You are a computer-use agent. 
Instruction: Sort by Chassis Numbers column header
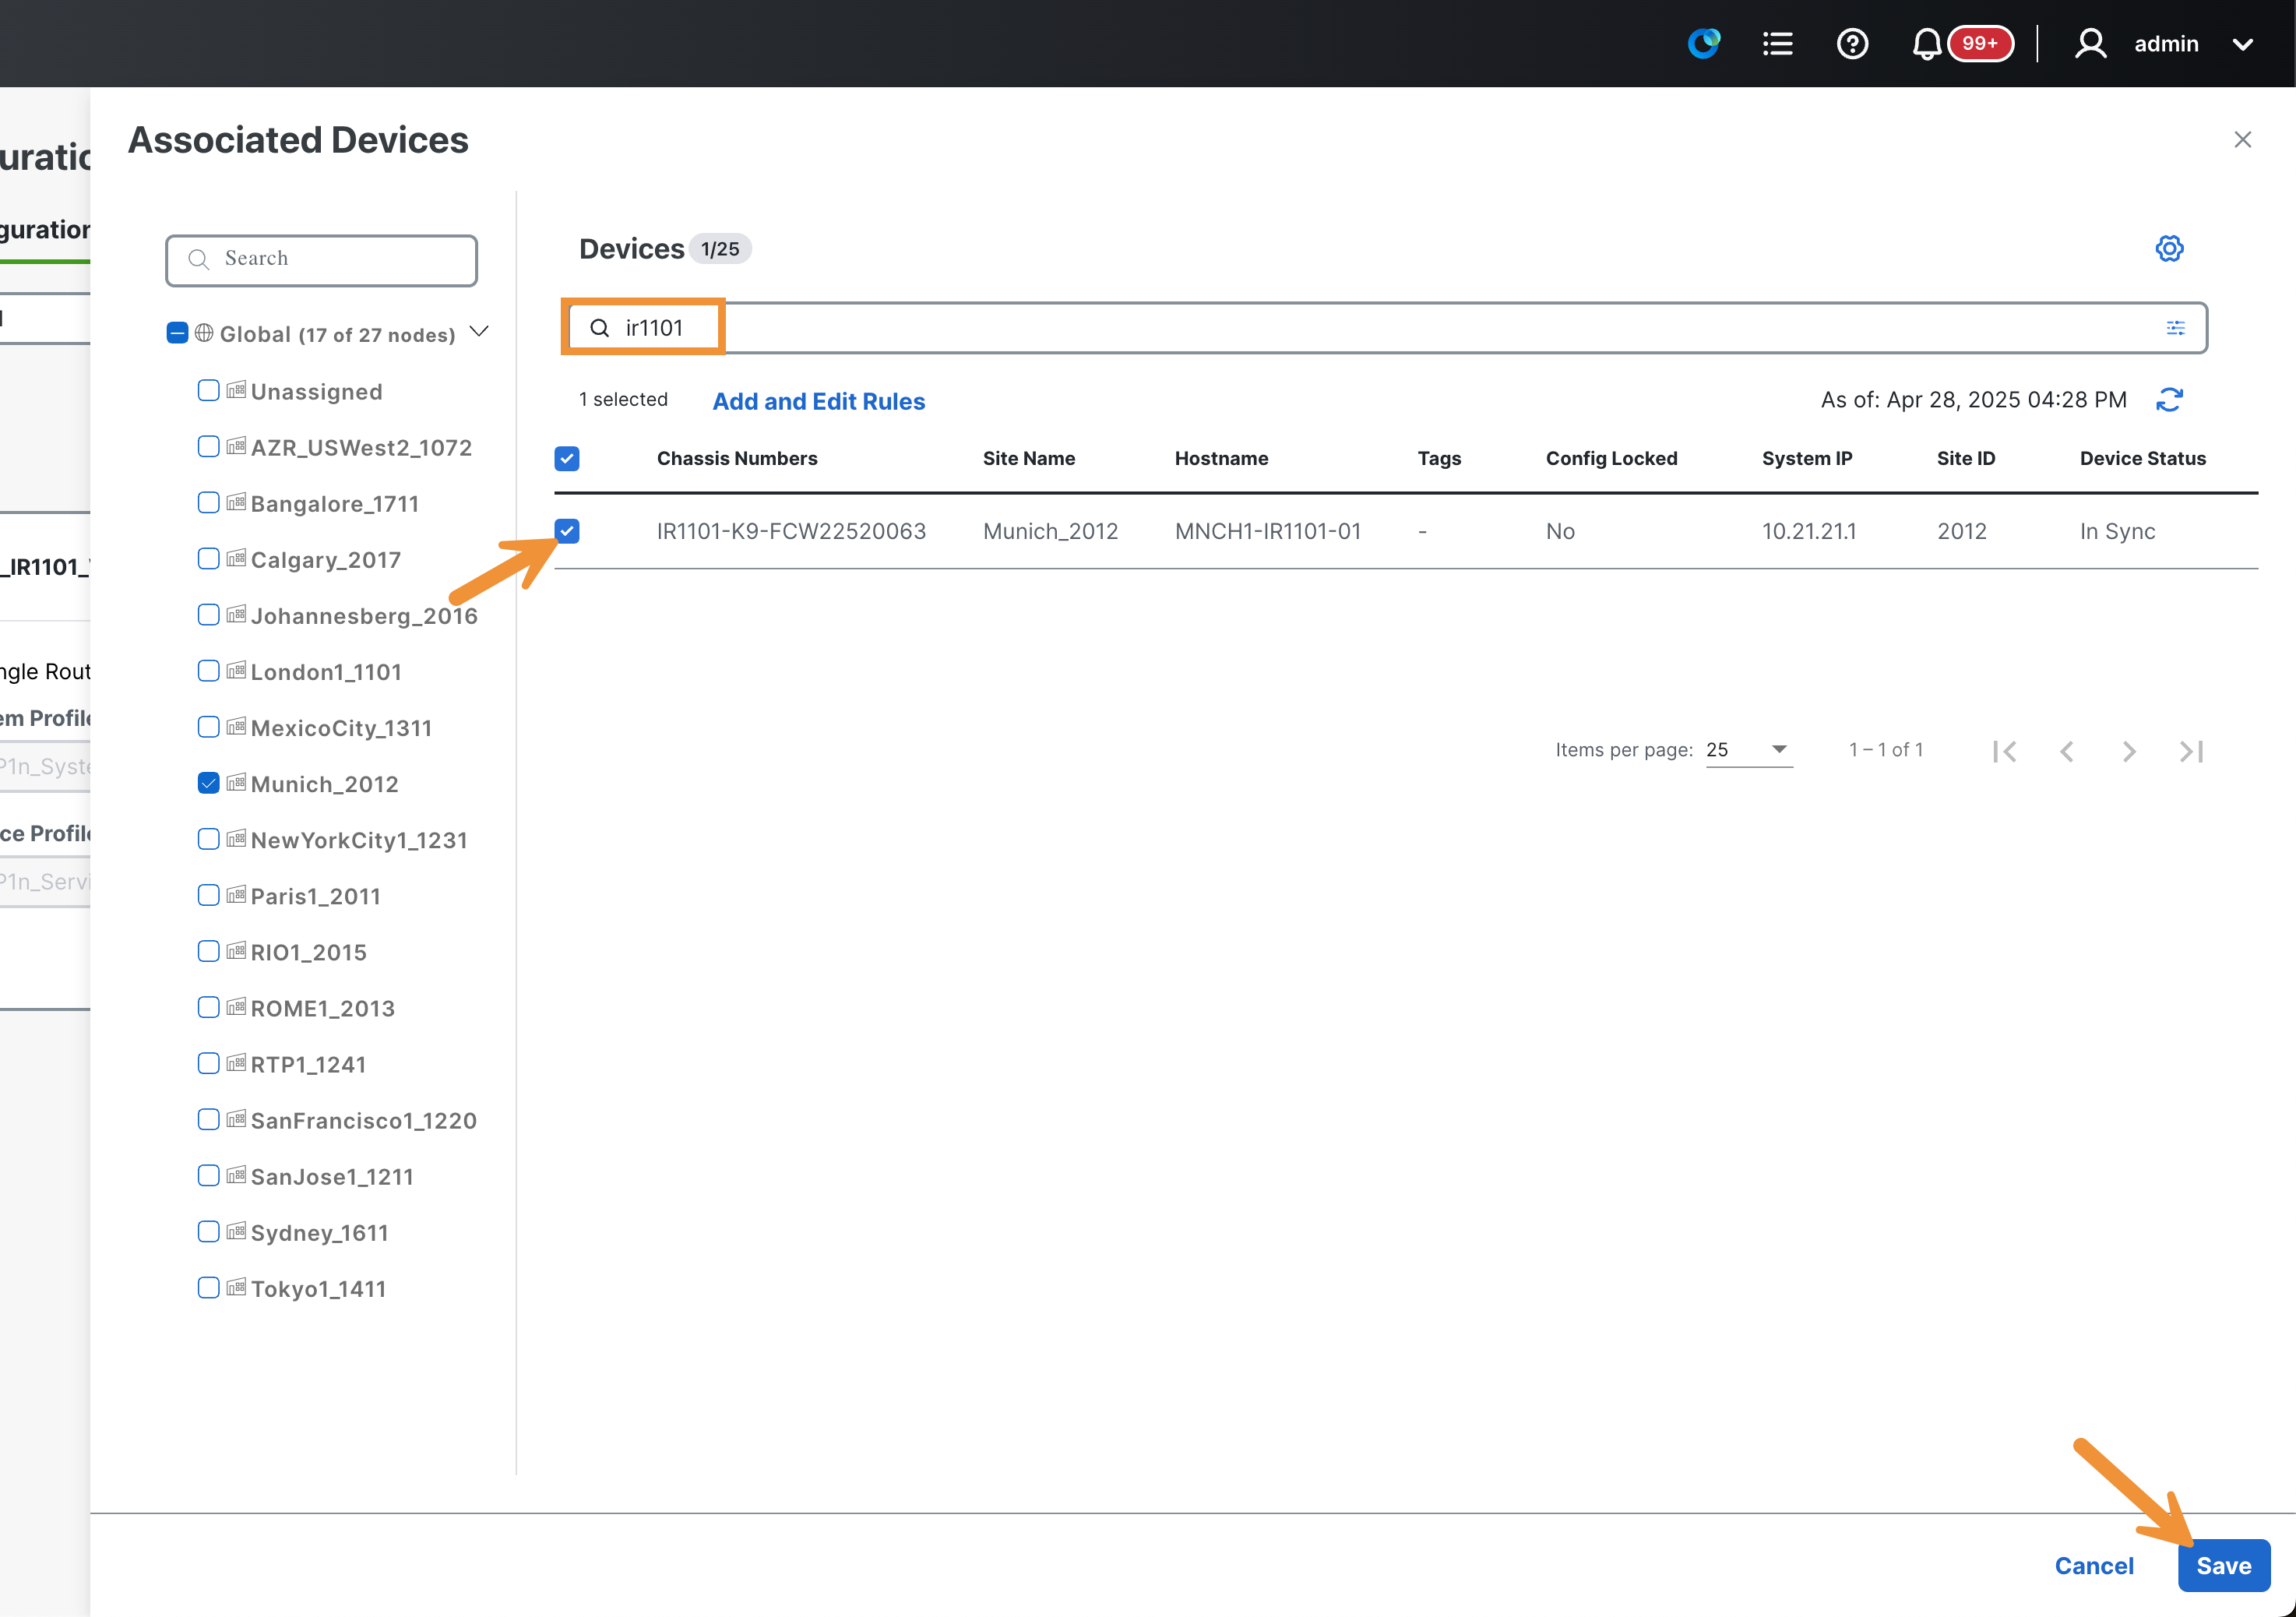tap(737, 458)
